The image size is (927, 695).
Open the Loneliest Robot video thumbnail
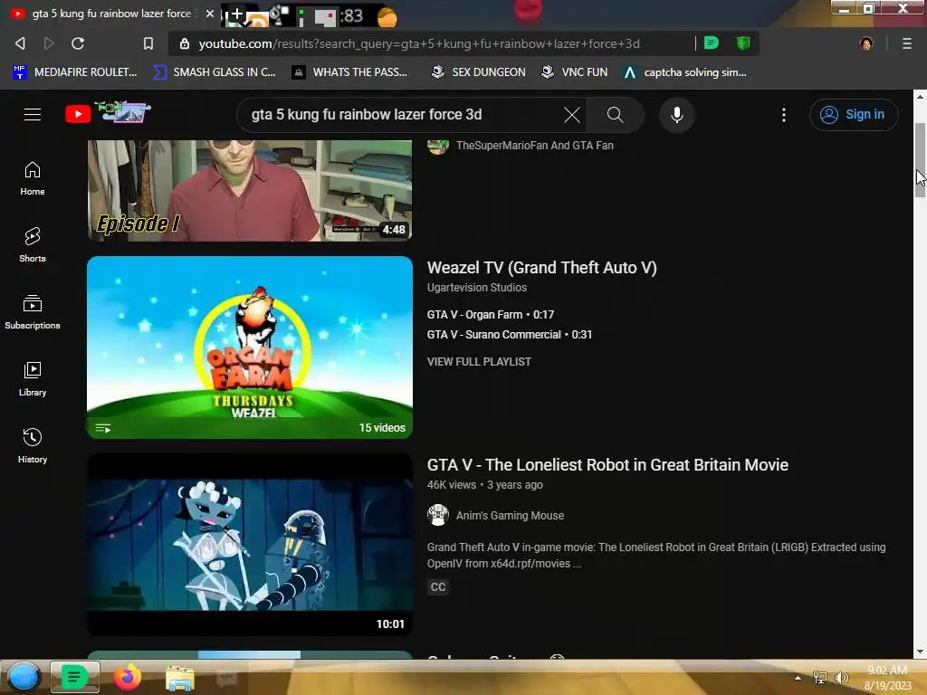click(x=250, y=545)
